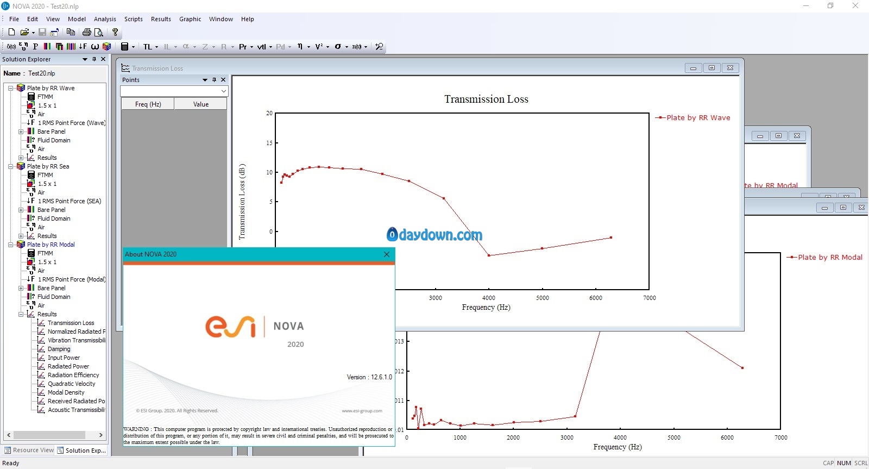
Task: Open the Pr toolbar dropdown arrow
Action: (x=251, y=47)
